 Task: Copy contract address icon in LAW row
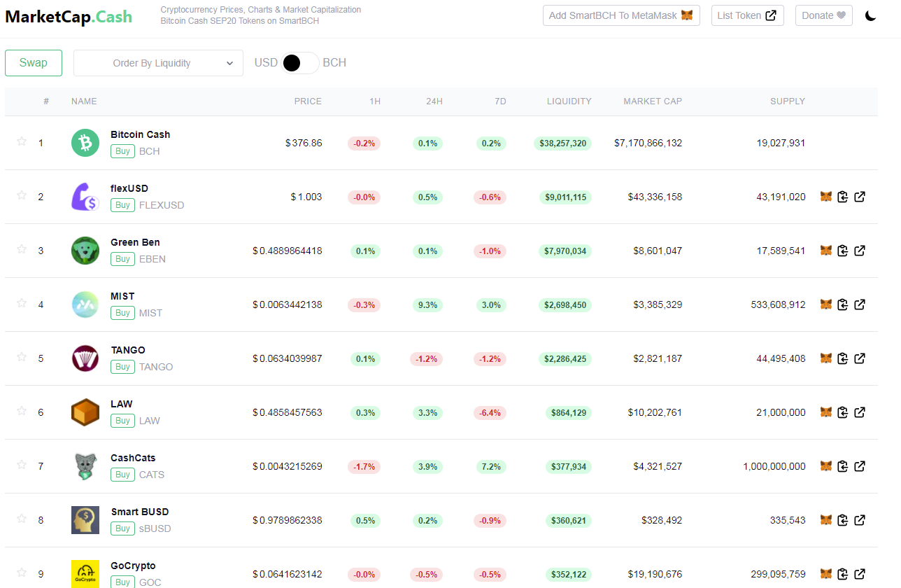tap(843, 412)
